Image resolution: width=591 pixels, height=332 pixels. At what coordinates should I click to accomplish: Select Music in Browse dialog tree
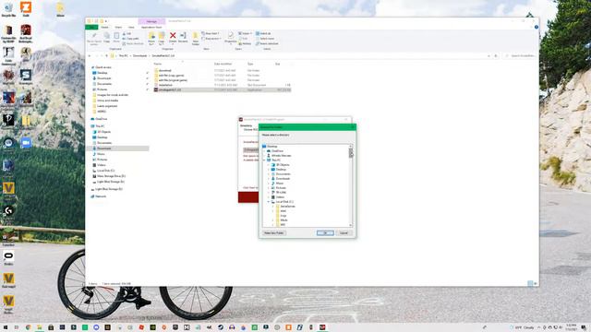(279, 184)
